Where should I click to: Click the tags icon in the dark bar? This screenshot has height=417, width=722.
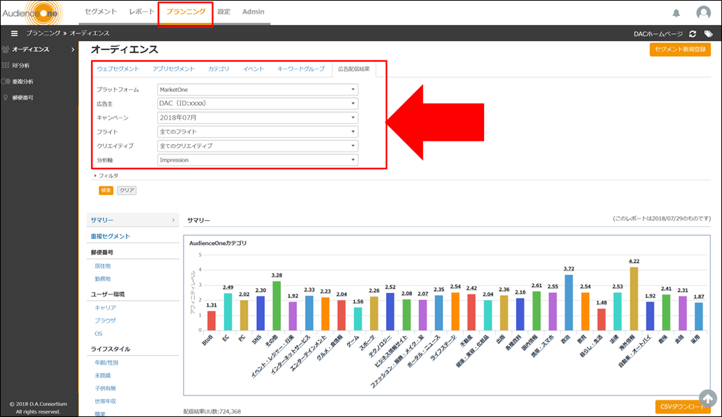(x=708, y=33)
